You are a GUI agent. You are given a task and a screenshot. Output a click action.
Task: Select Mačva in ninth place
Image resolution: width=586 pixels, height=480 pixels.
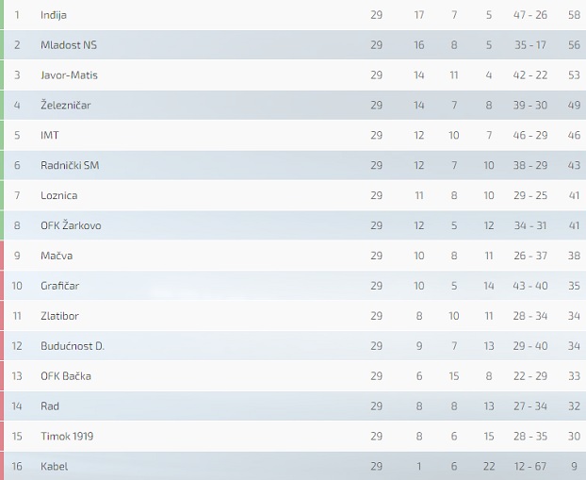(x=57, y=256)
